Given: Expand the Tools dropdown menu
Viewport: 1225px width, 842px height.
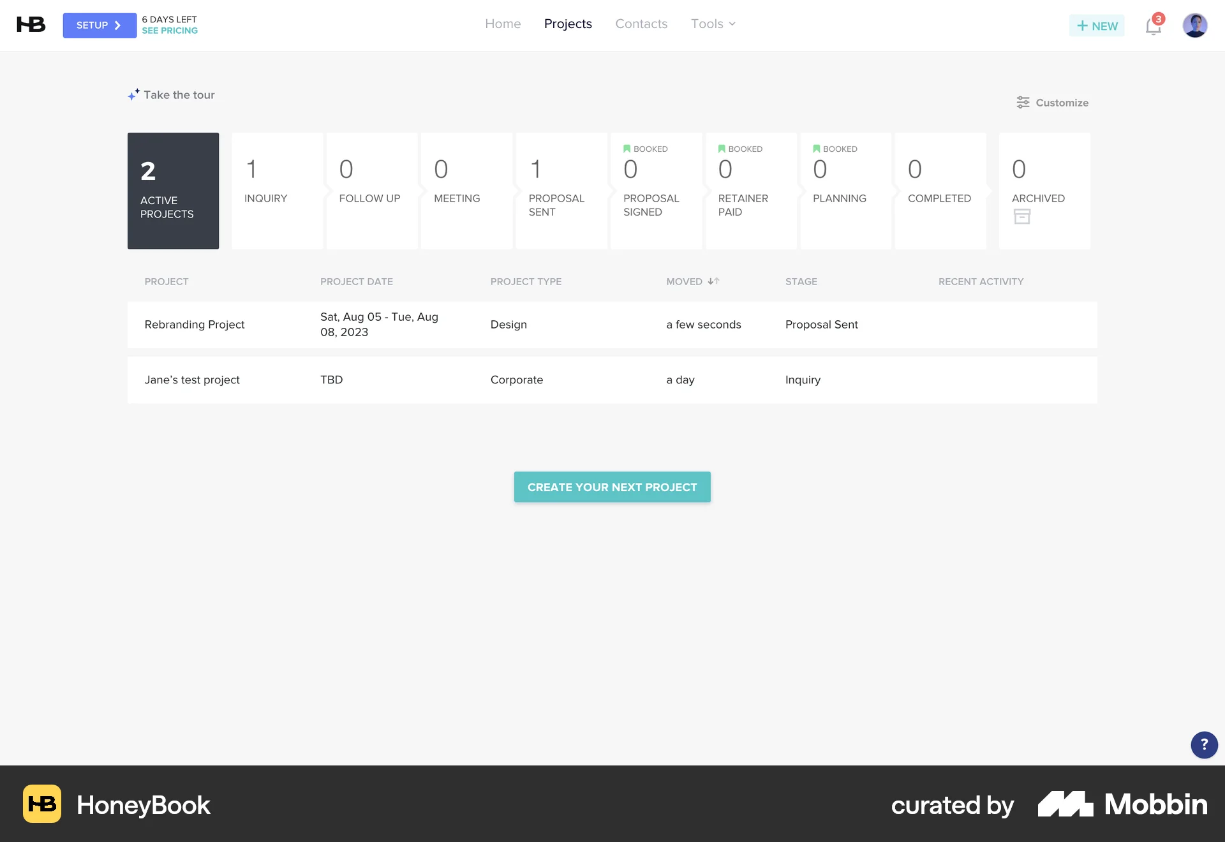Looking at the screenshot, I should pyautogui.click(x=713, y=24).
